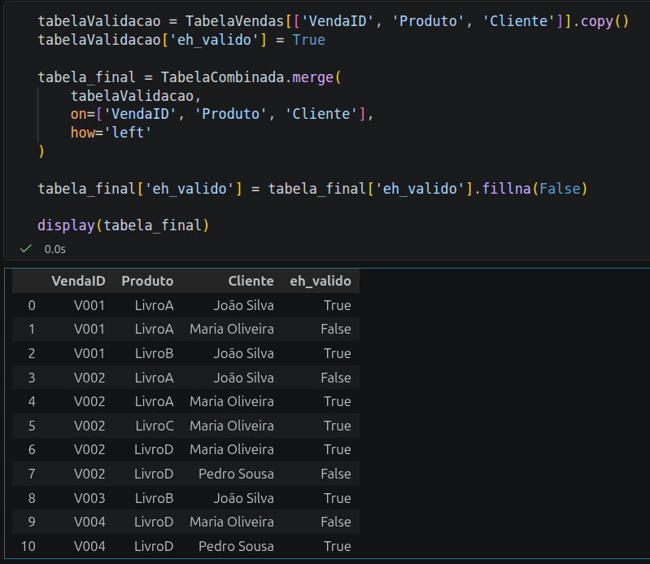Click row index 7 in output table

tap(32, 474)
